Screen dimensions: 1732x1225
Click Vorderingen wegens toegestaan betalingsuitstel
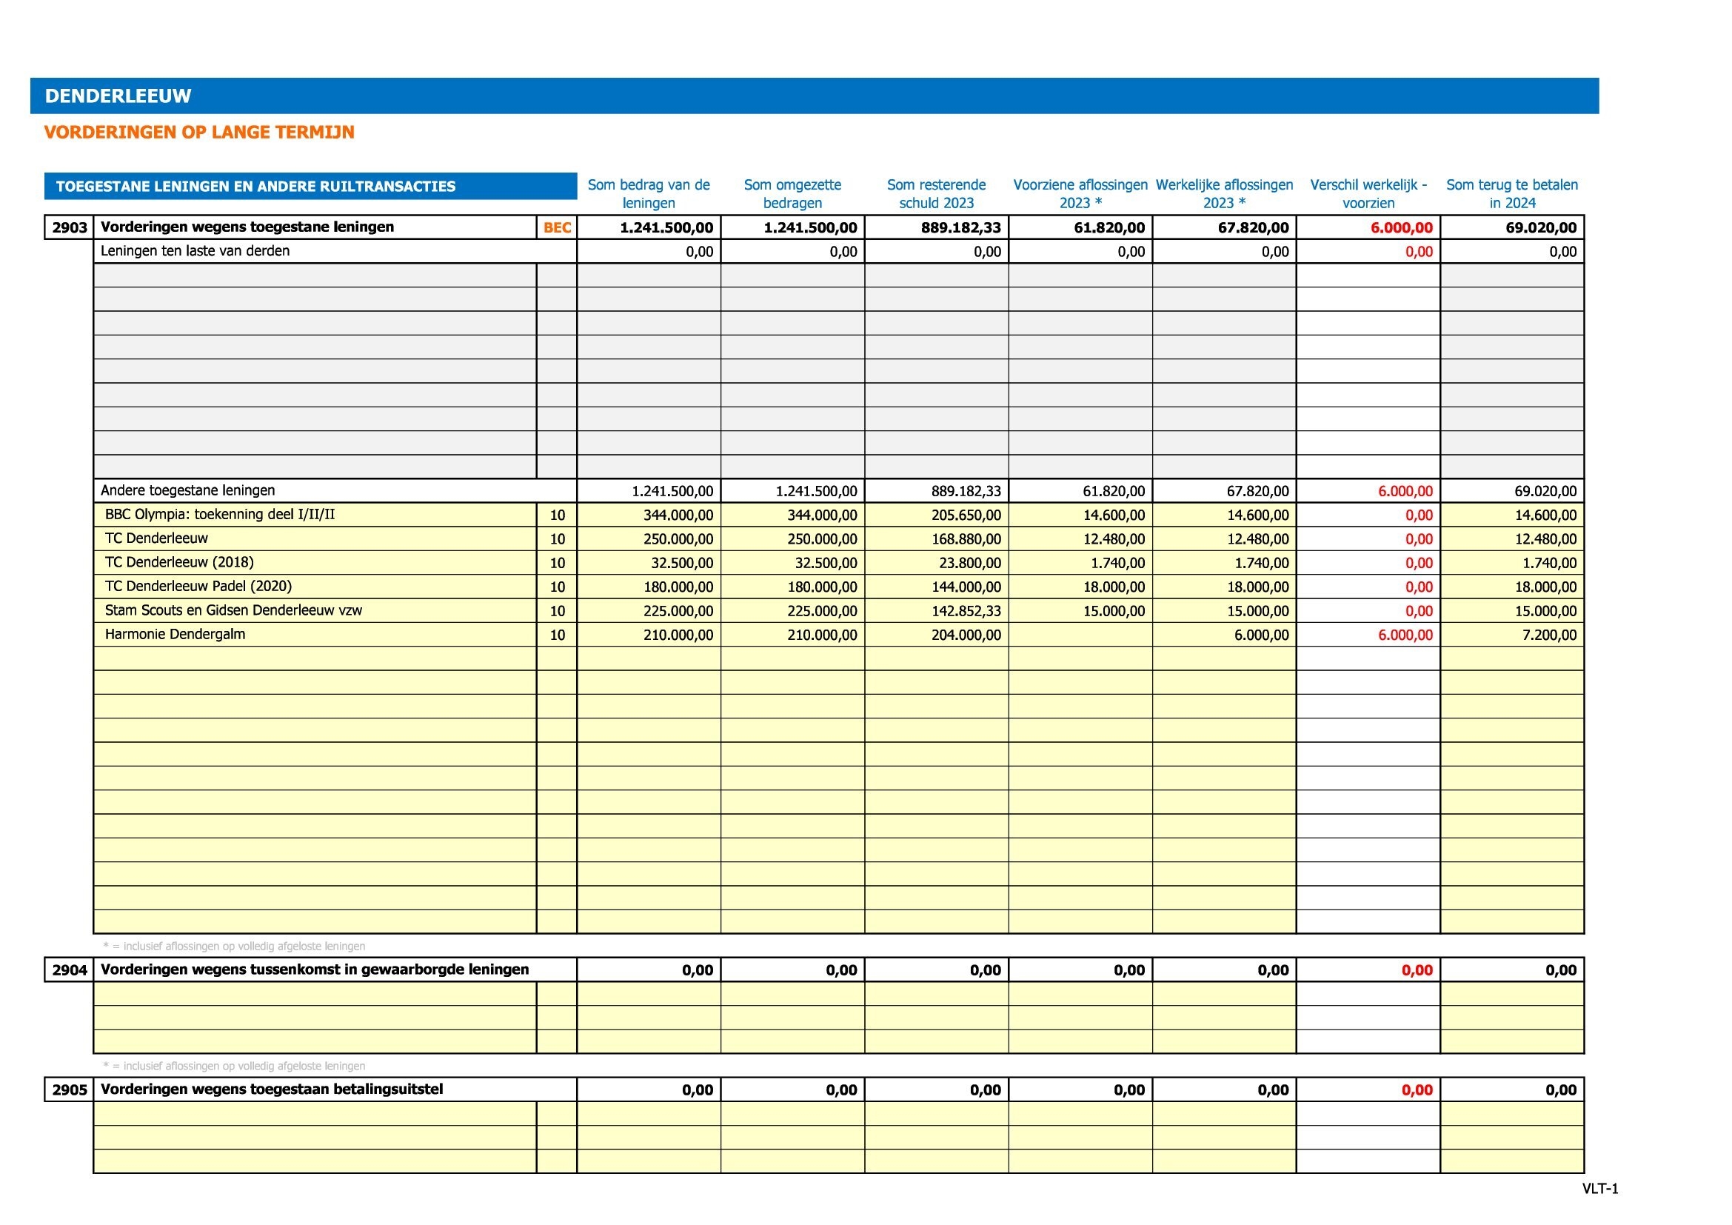[272, 1089]
